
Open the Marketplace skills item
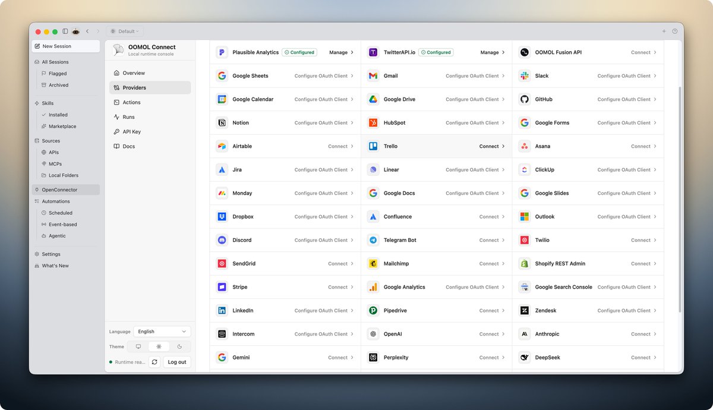pyautogui.click(x=62, y=127)
